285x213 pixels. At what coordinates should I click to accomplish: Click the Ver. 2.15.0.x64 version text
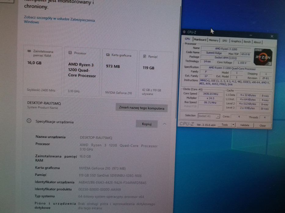coord(206,125)
